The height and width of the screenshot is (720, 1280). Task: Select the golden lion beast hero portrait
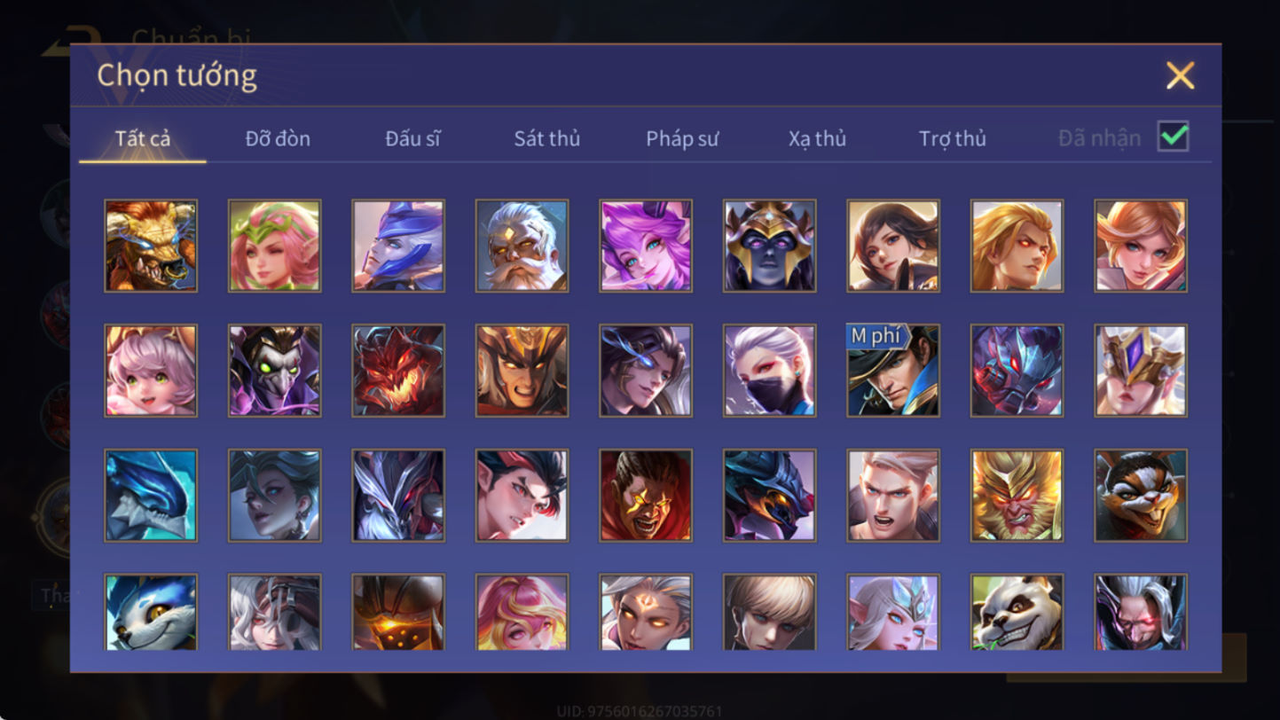[x=151, y=246]
